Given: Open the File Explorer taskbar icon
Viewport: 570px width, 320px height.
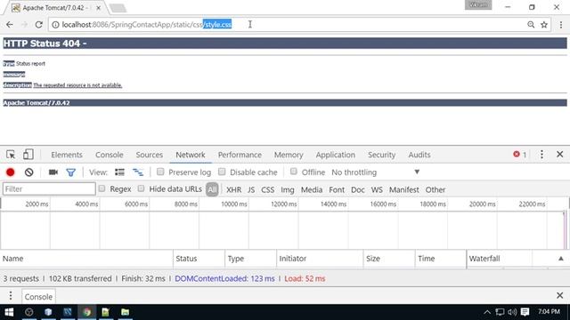Looking at the screenshot, I should (125, 312).
